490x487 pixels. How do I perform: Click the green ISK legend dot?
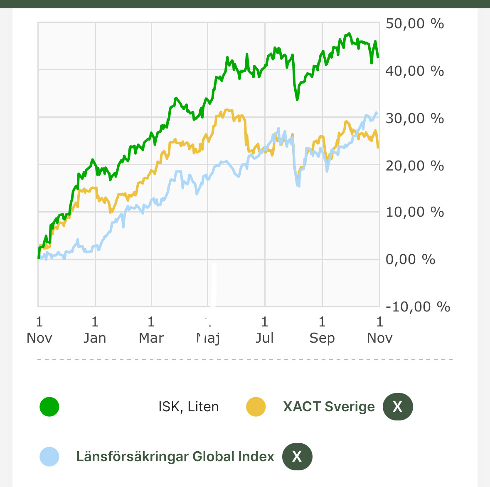point(49,406)
